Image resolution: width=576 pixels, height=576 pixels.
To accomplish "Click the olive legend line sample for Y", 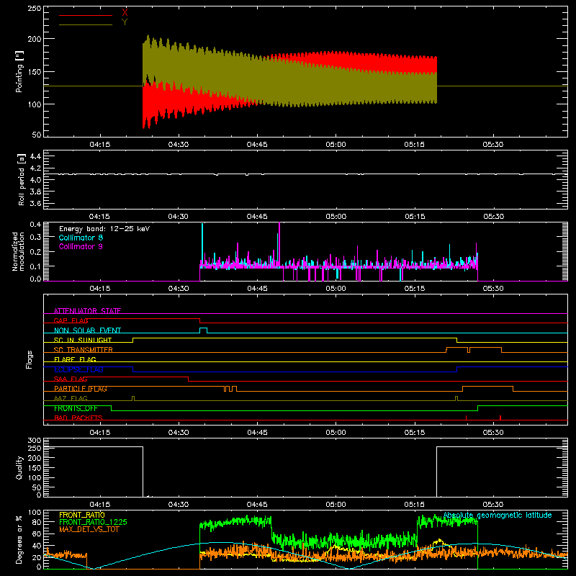I will click(86, 24).
